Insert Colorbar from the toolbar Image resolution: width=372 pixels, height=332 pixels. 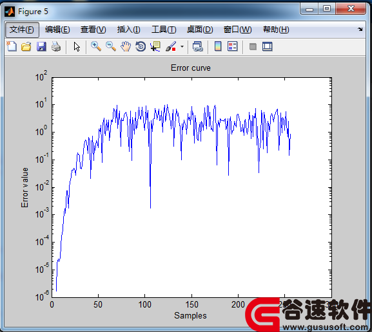click(218, 46)
